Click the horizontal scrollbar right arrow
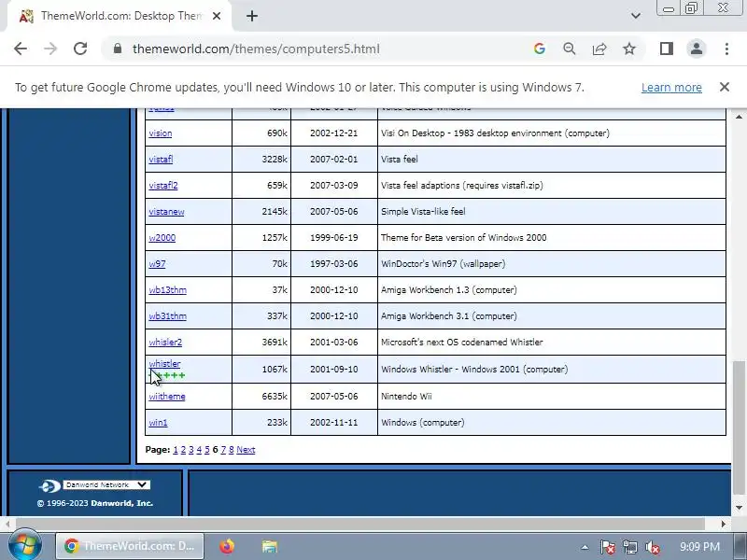 point(723,524)
